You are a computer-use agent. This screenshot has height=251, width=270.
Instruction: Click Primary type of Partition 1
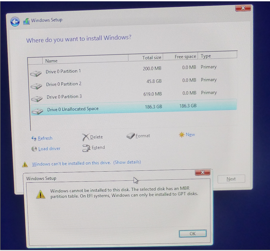click(208, 67)
